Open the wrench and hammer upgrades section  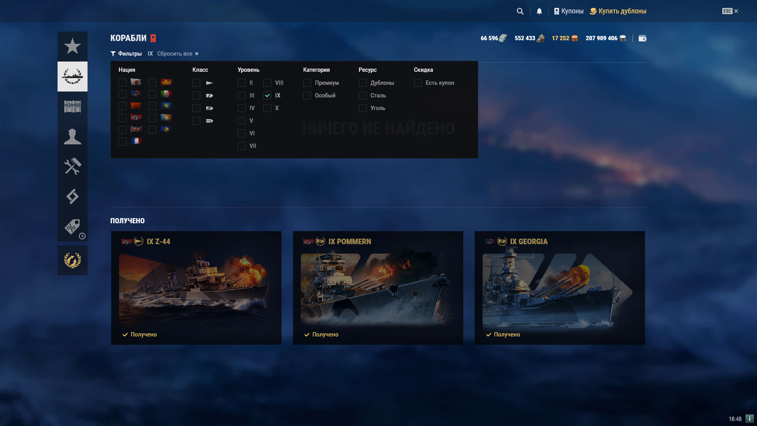pos(73,166)
